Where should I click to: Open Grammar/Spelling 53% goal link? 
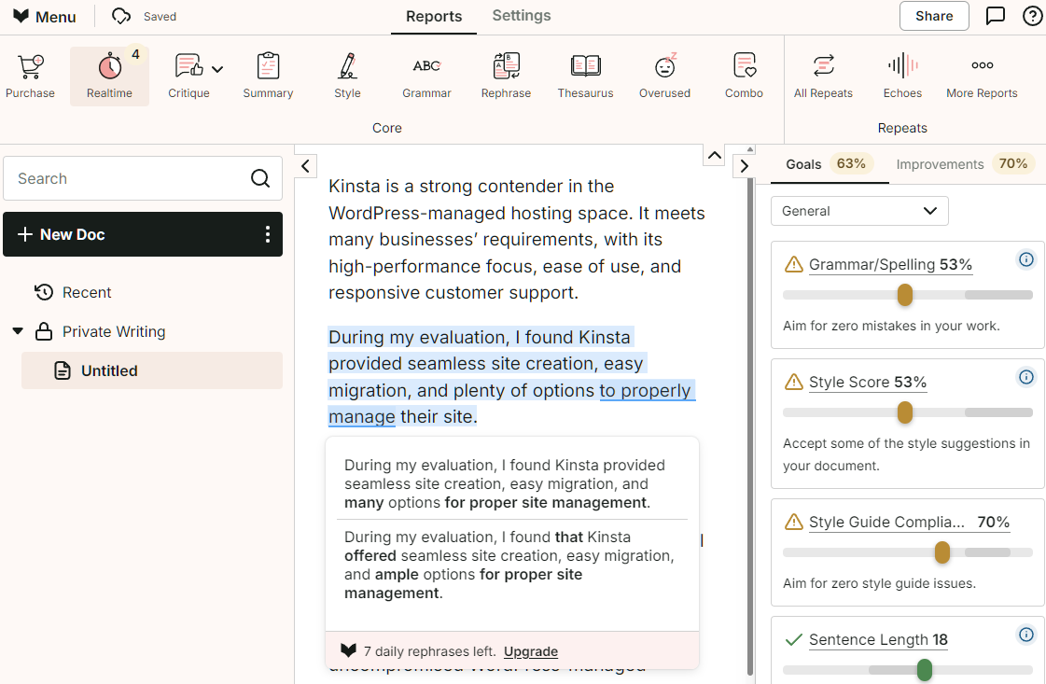coord(890,264)
